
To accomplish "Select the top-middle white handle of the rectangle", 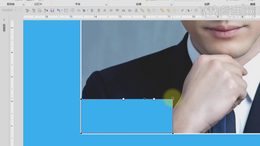I will click(123, 99).
